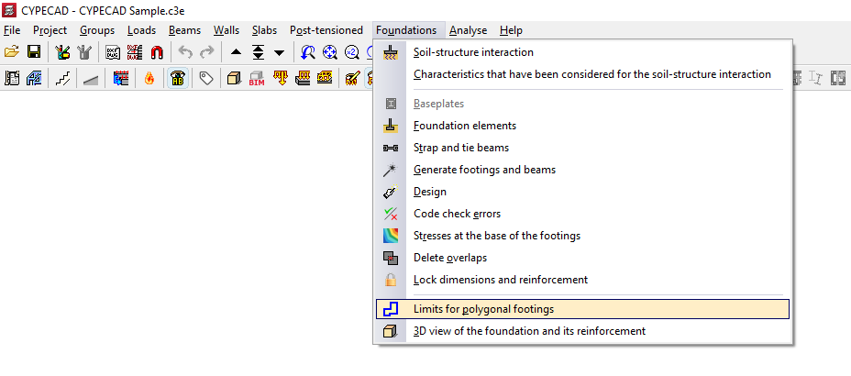Click the undo arrow icon
This screenshot has width=851, height=376.
[x=185, y=52]
